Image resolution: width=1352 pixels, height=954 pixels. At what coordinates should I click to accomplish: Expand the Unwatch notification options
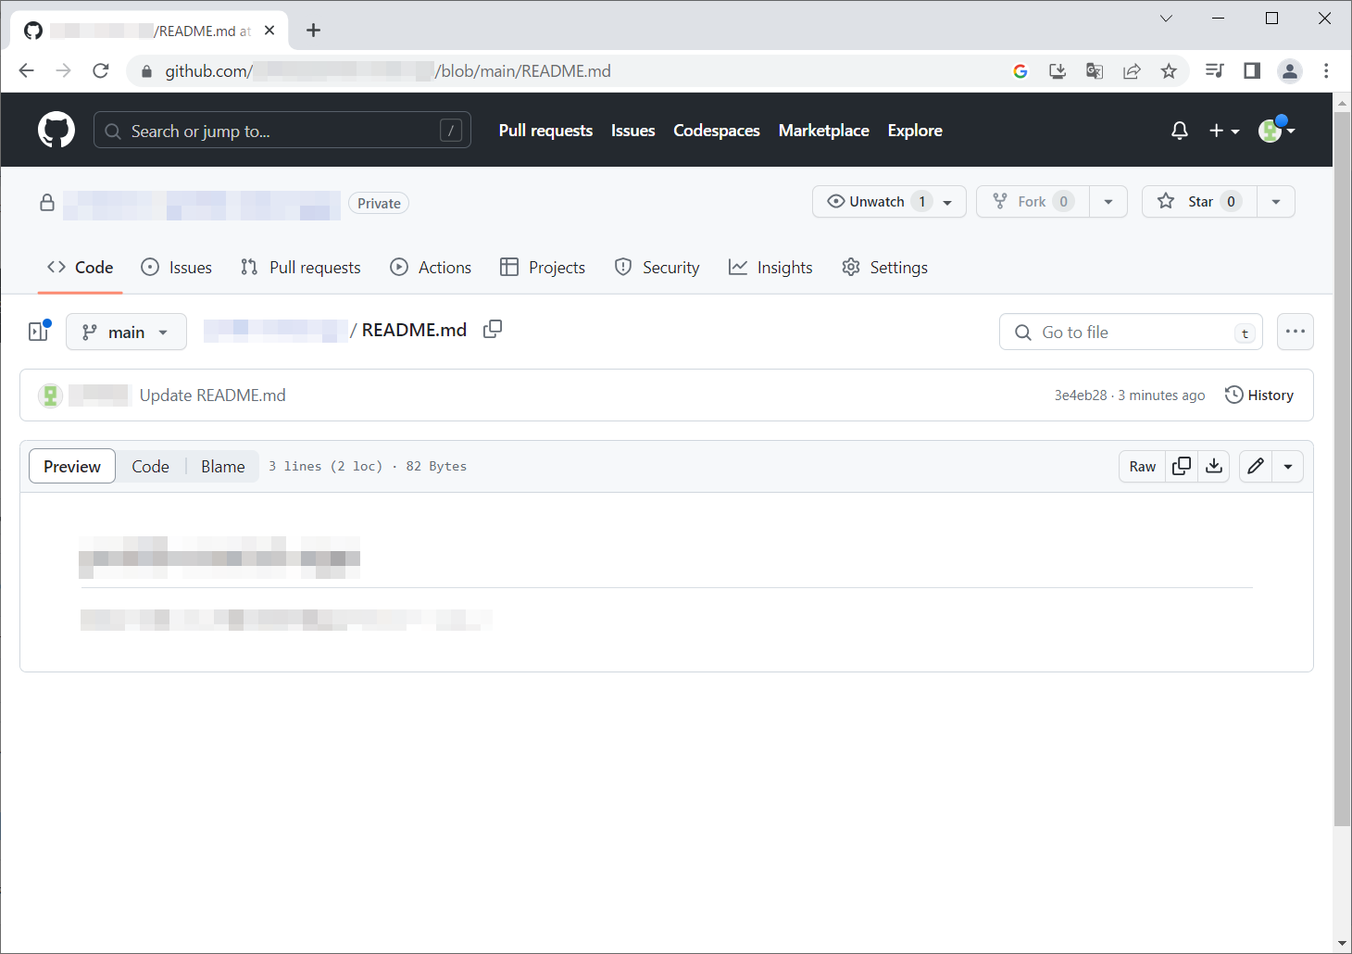point(947,202)
